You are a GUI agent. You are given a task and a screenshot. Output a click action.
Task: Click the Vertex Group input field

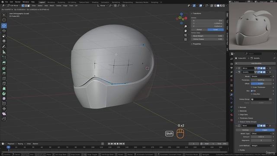point(260,99)
